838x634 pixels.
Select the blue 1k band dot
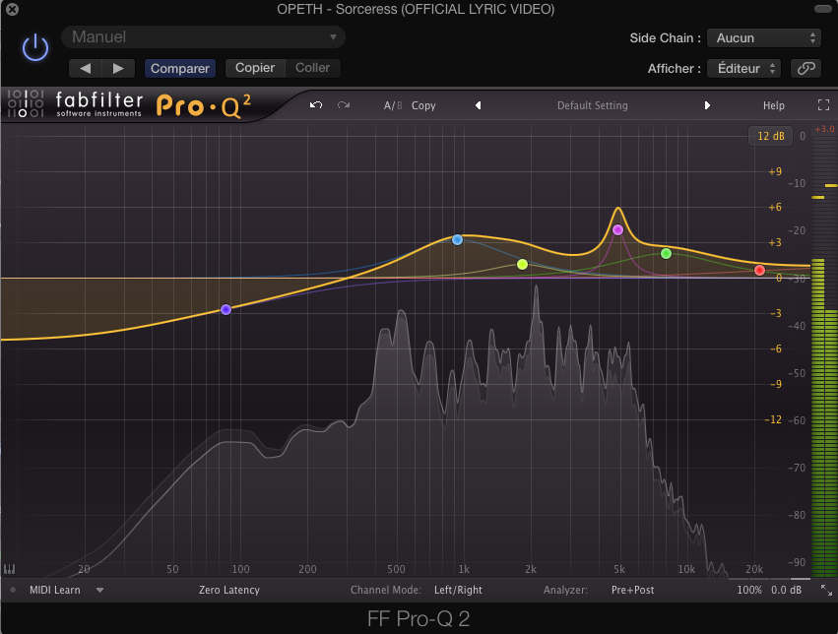[x=458, y=240]
